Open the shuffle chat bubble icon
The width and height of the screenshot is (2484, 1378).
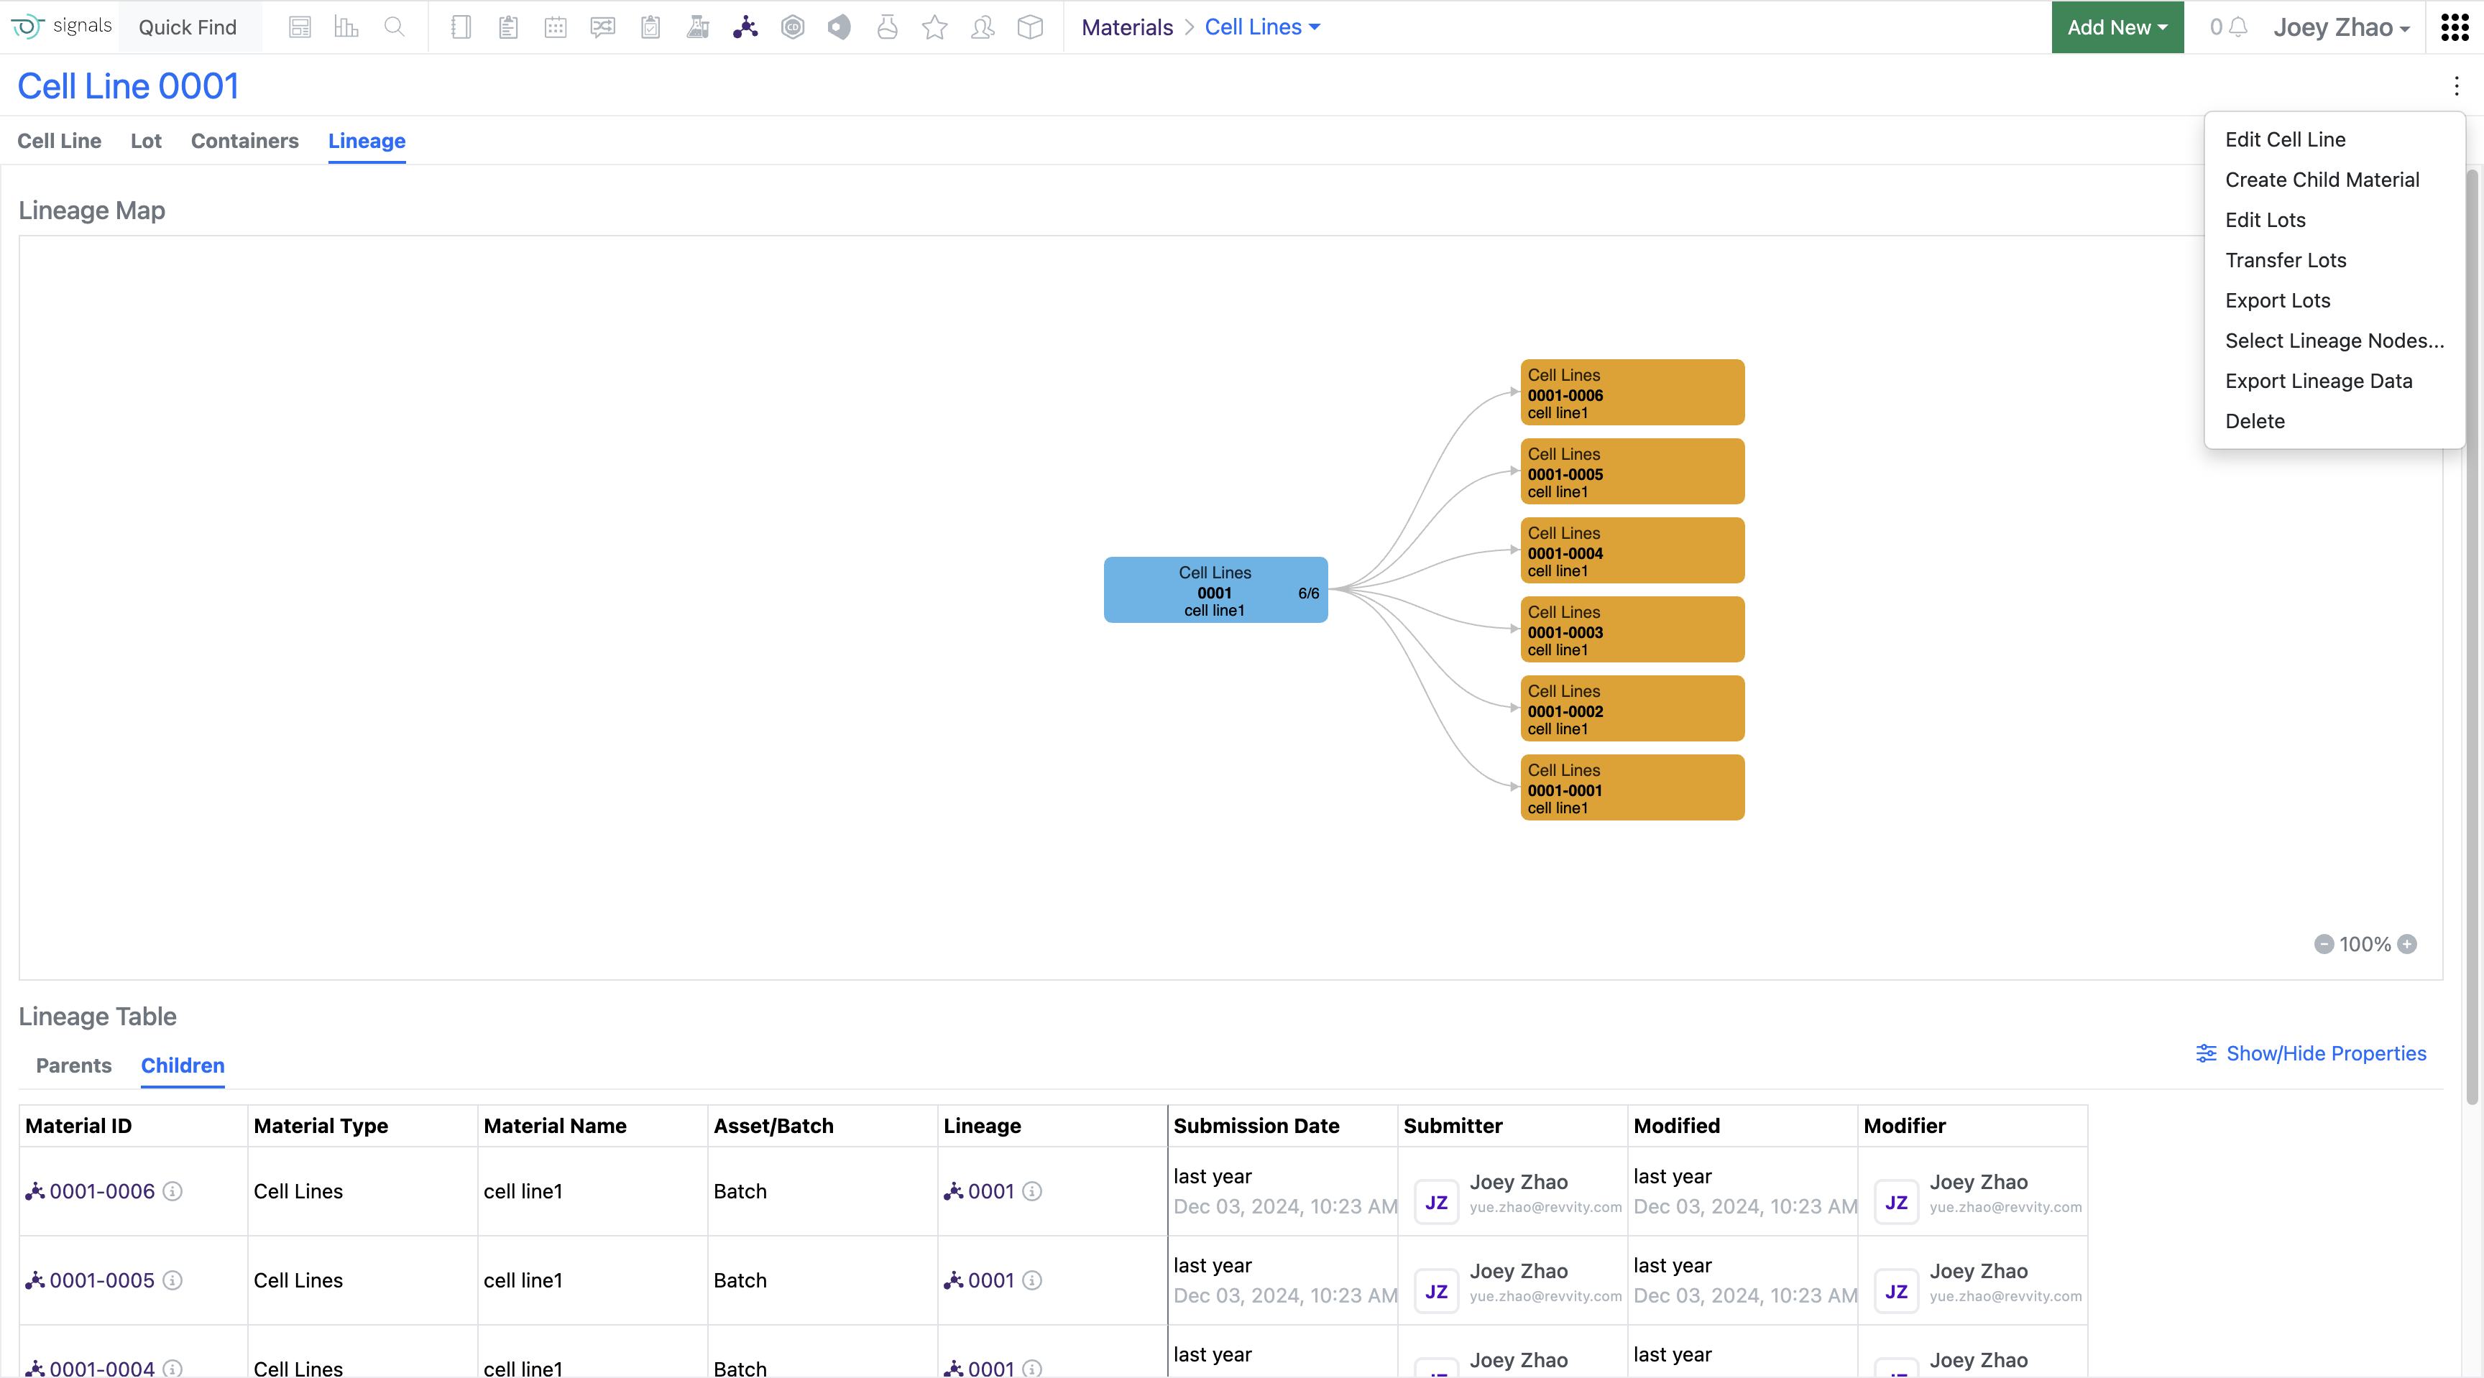pyautogui.click(x=603, y=27)
